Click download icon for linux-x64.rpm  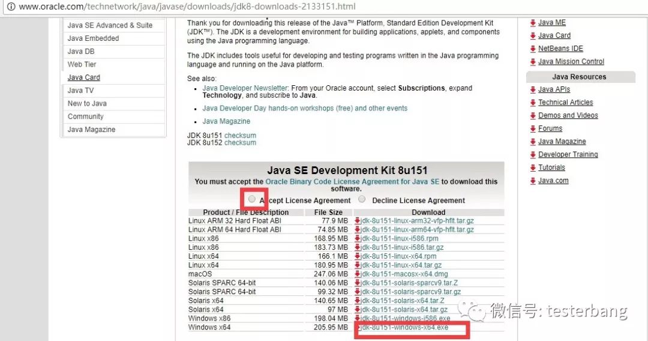[x=358, y=256]
